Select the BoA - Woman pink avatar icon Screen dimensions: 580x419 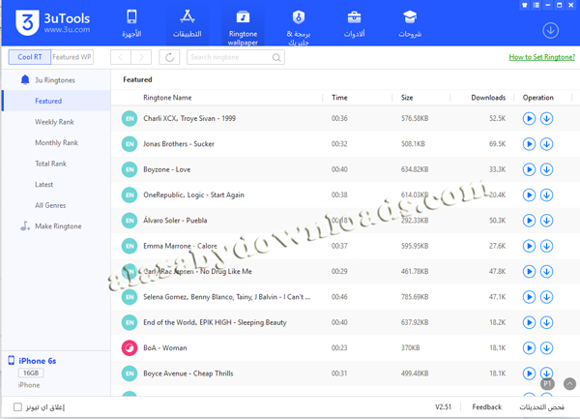point(130,348)
